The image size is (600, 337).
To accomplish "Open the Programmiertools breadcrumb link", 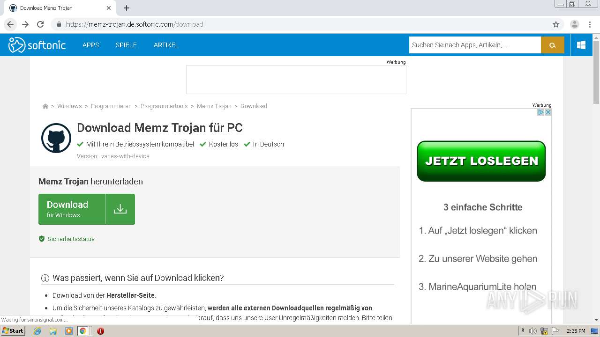I will click(x=164, y=106).
